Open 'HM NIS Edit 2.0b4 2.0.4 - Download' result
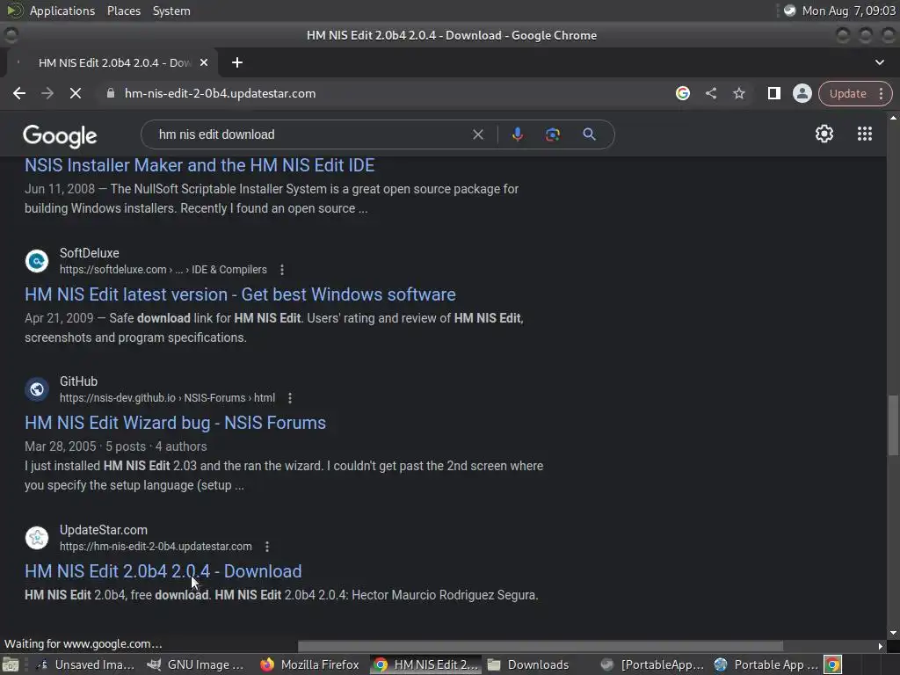This screenshot has width=900, height=675. pyautogui.click(x=163, y=571)
